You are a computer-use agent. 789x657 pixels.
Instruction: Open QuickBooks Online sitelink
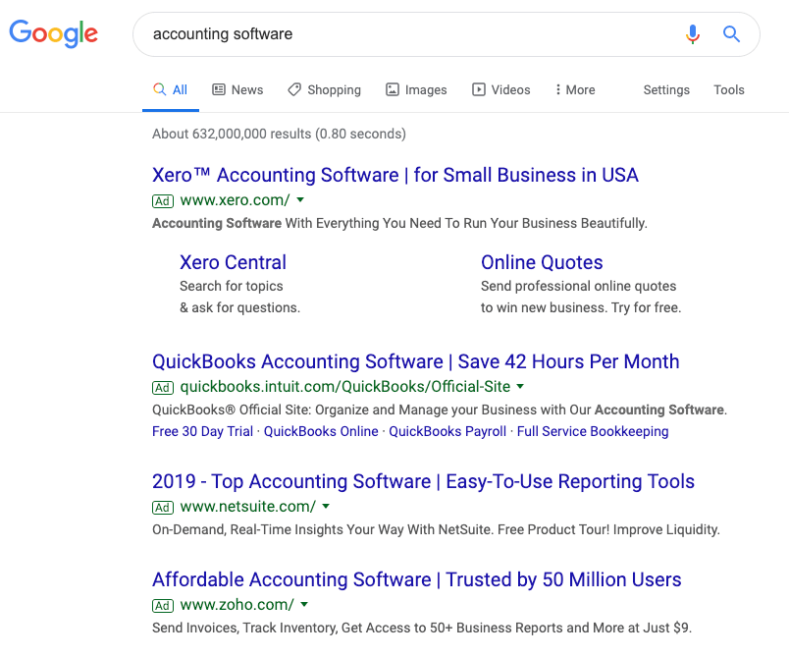click(321, 431)
